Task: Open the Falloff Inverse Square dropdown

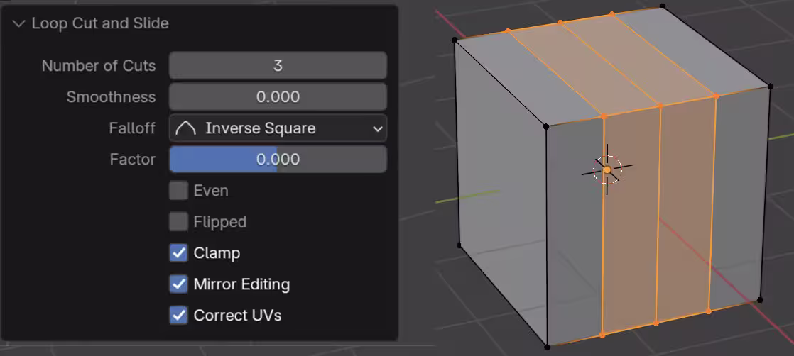Action: coord(278,128)
